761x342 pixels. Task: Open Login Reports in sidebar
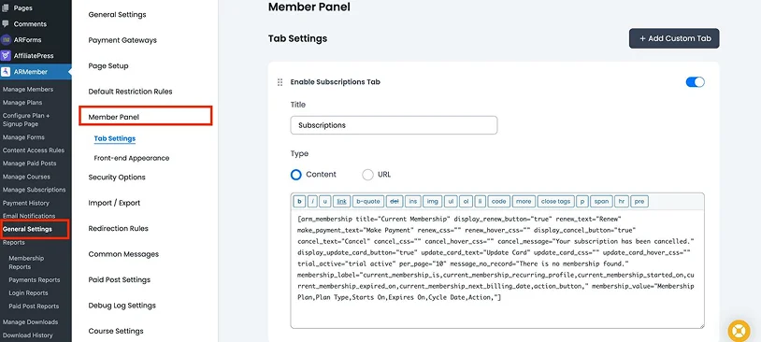click(x=28, y=293)
